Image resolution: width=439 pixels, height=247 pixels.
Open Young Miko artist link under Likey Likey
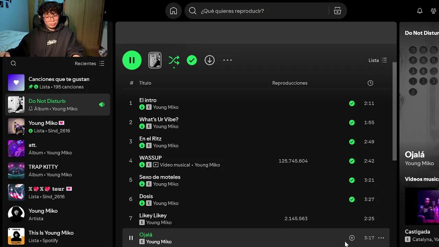pos(159,223)
